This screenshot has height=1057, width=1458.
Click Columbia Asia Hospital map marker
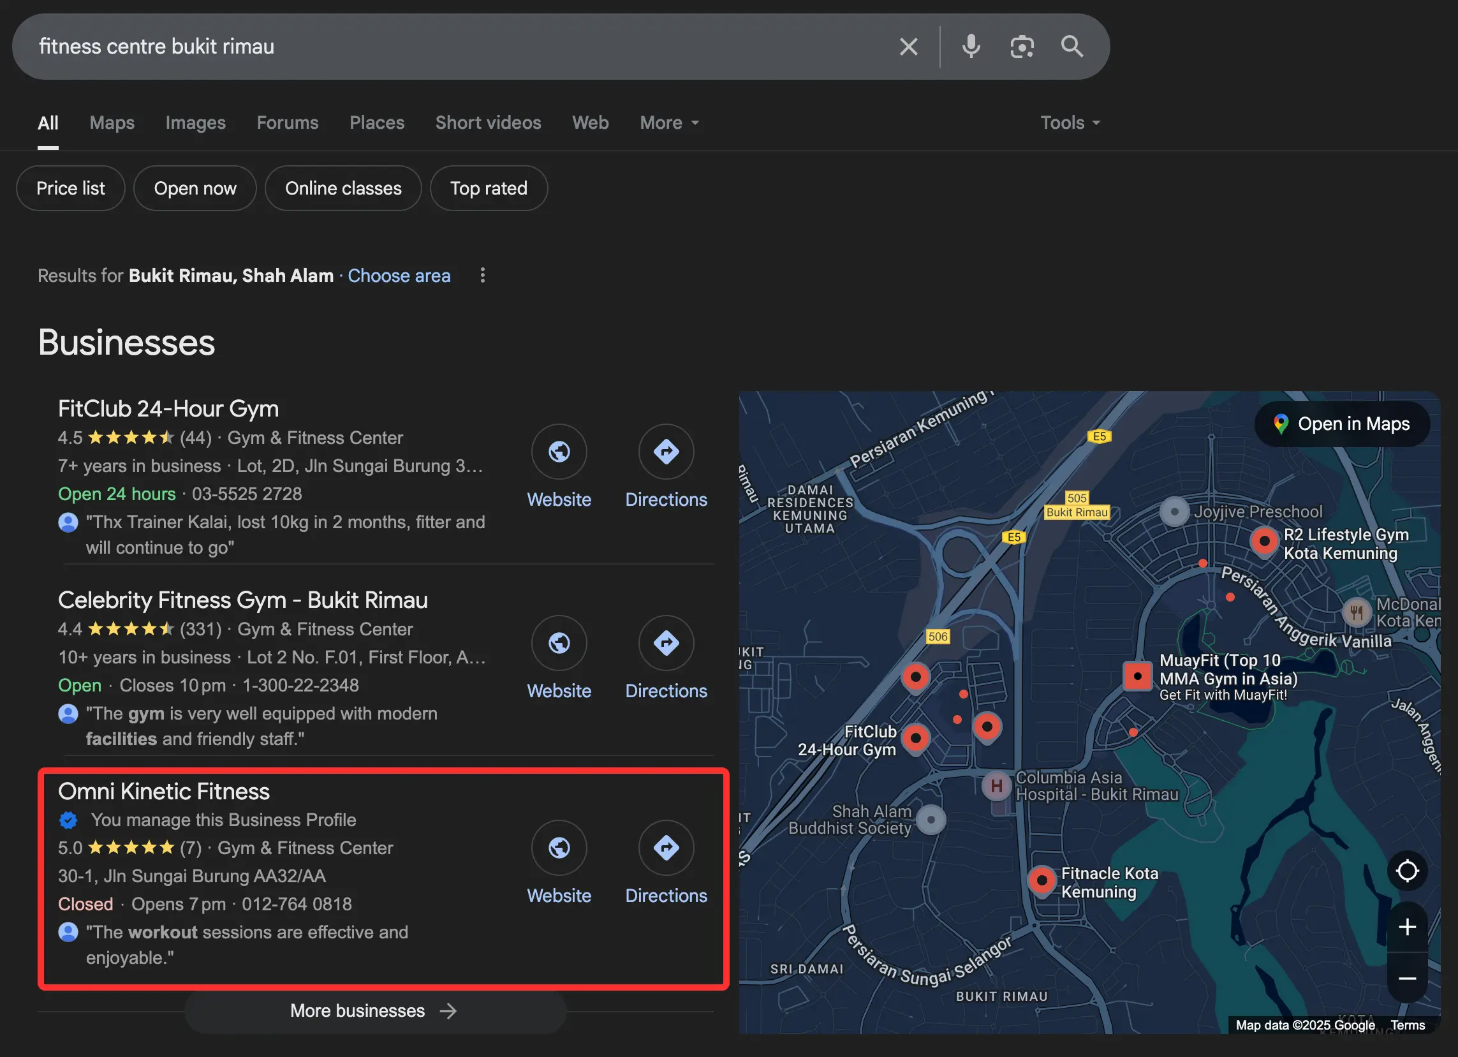996,785
